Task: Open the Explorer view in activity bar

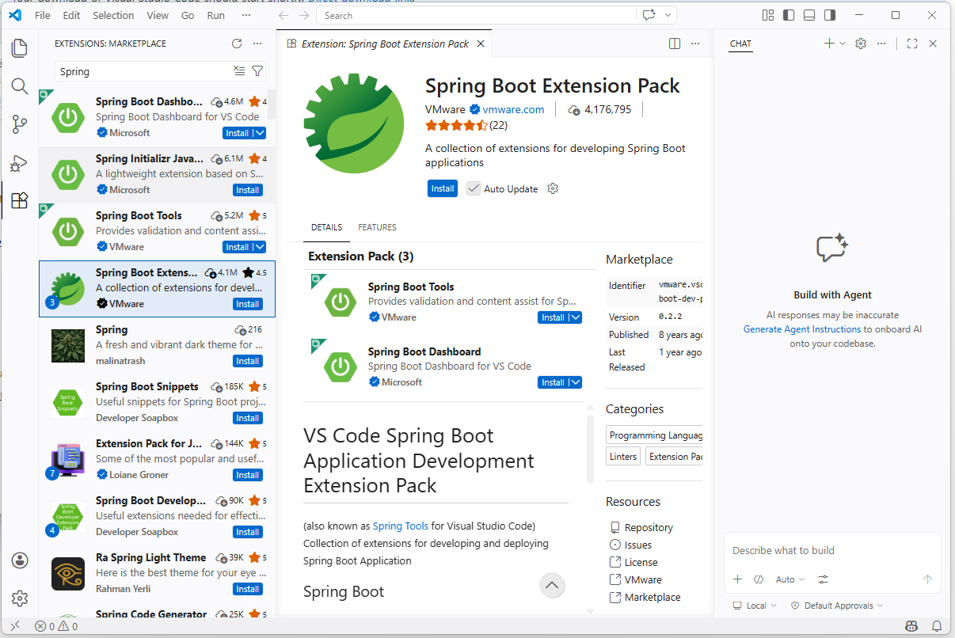Action: (20, 48)
